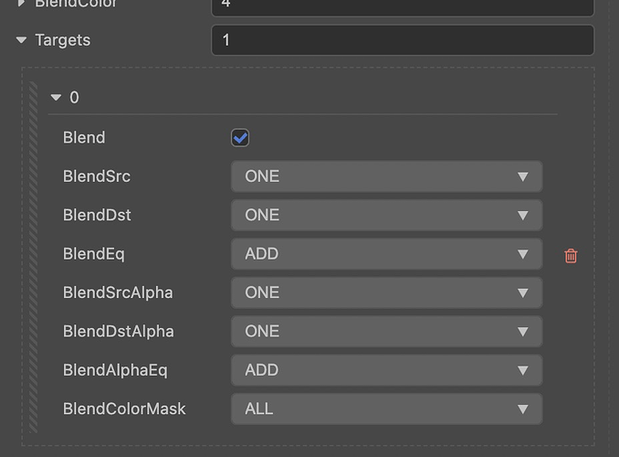Click the Blend property label
This screenshot has height=457, width=619.
point(84,138)
